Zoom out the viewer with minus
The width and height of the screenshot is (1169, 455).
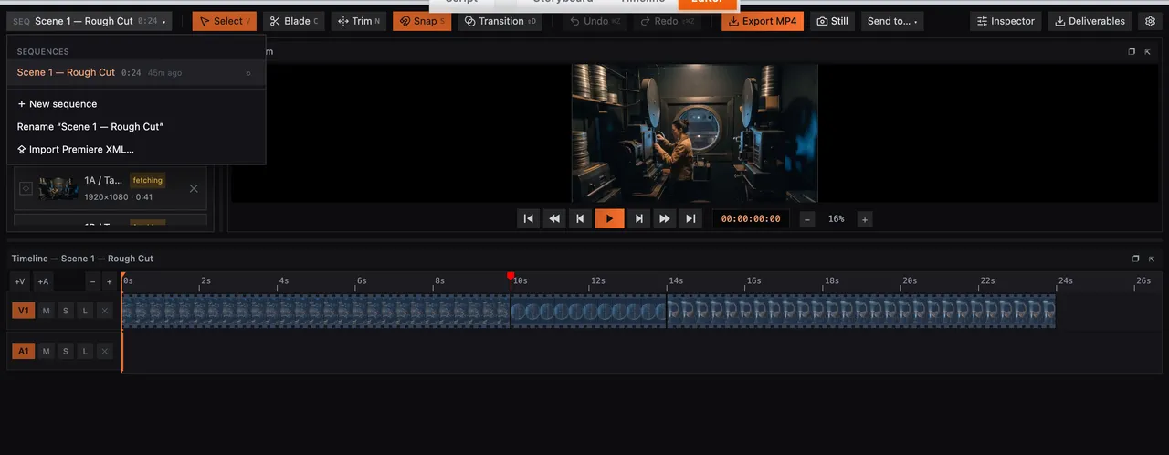click(807, 219)
